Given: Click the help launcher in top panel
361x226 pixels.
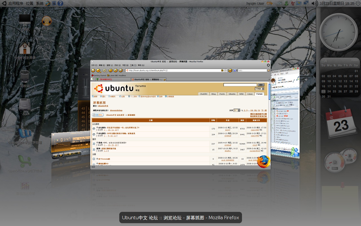Looking at the screenshot, I should click(x=60, y=3).
